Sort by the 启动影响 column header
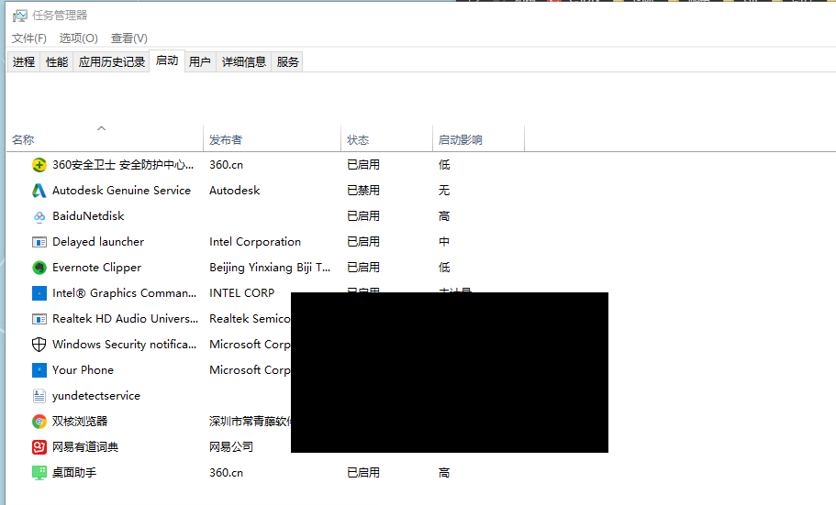 click(460, 140)
